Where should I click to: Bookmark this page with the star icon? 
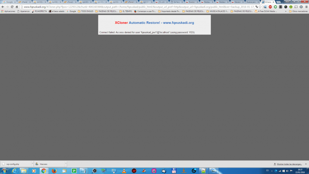[x=260, y=7]
